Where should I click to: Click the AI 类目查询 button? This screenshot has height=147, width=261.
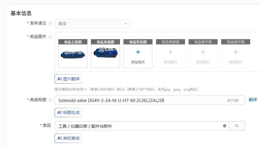click(68, 138)
